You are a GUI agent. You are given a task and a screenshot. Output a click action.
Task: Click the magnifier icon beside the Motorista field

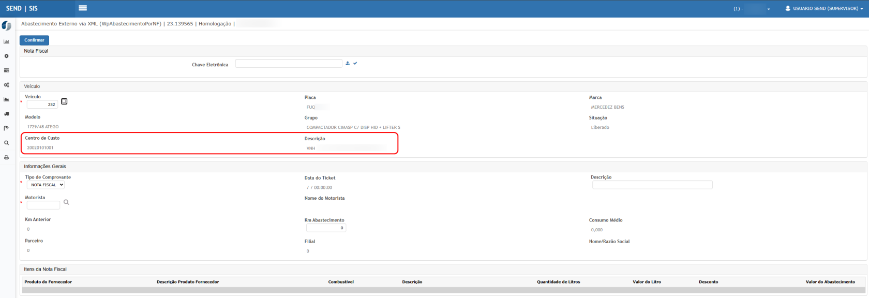66,202
